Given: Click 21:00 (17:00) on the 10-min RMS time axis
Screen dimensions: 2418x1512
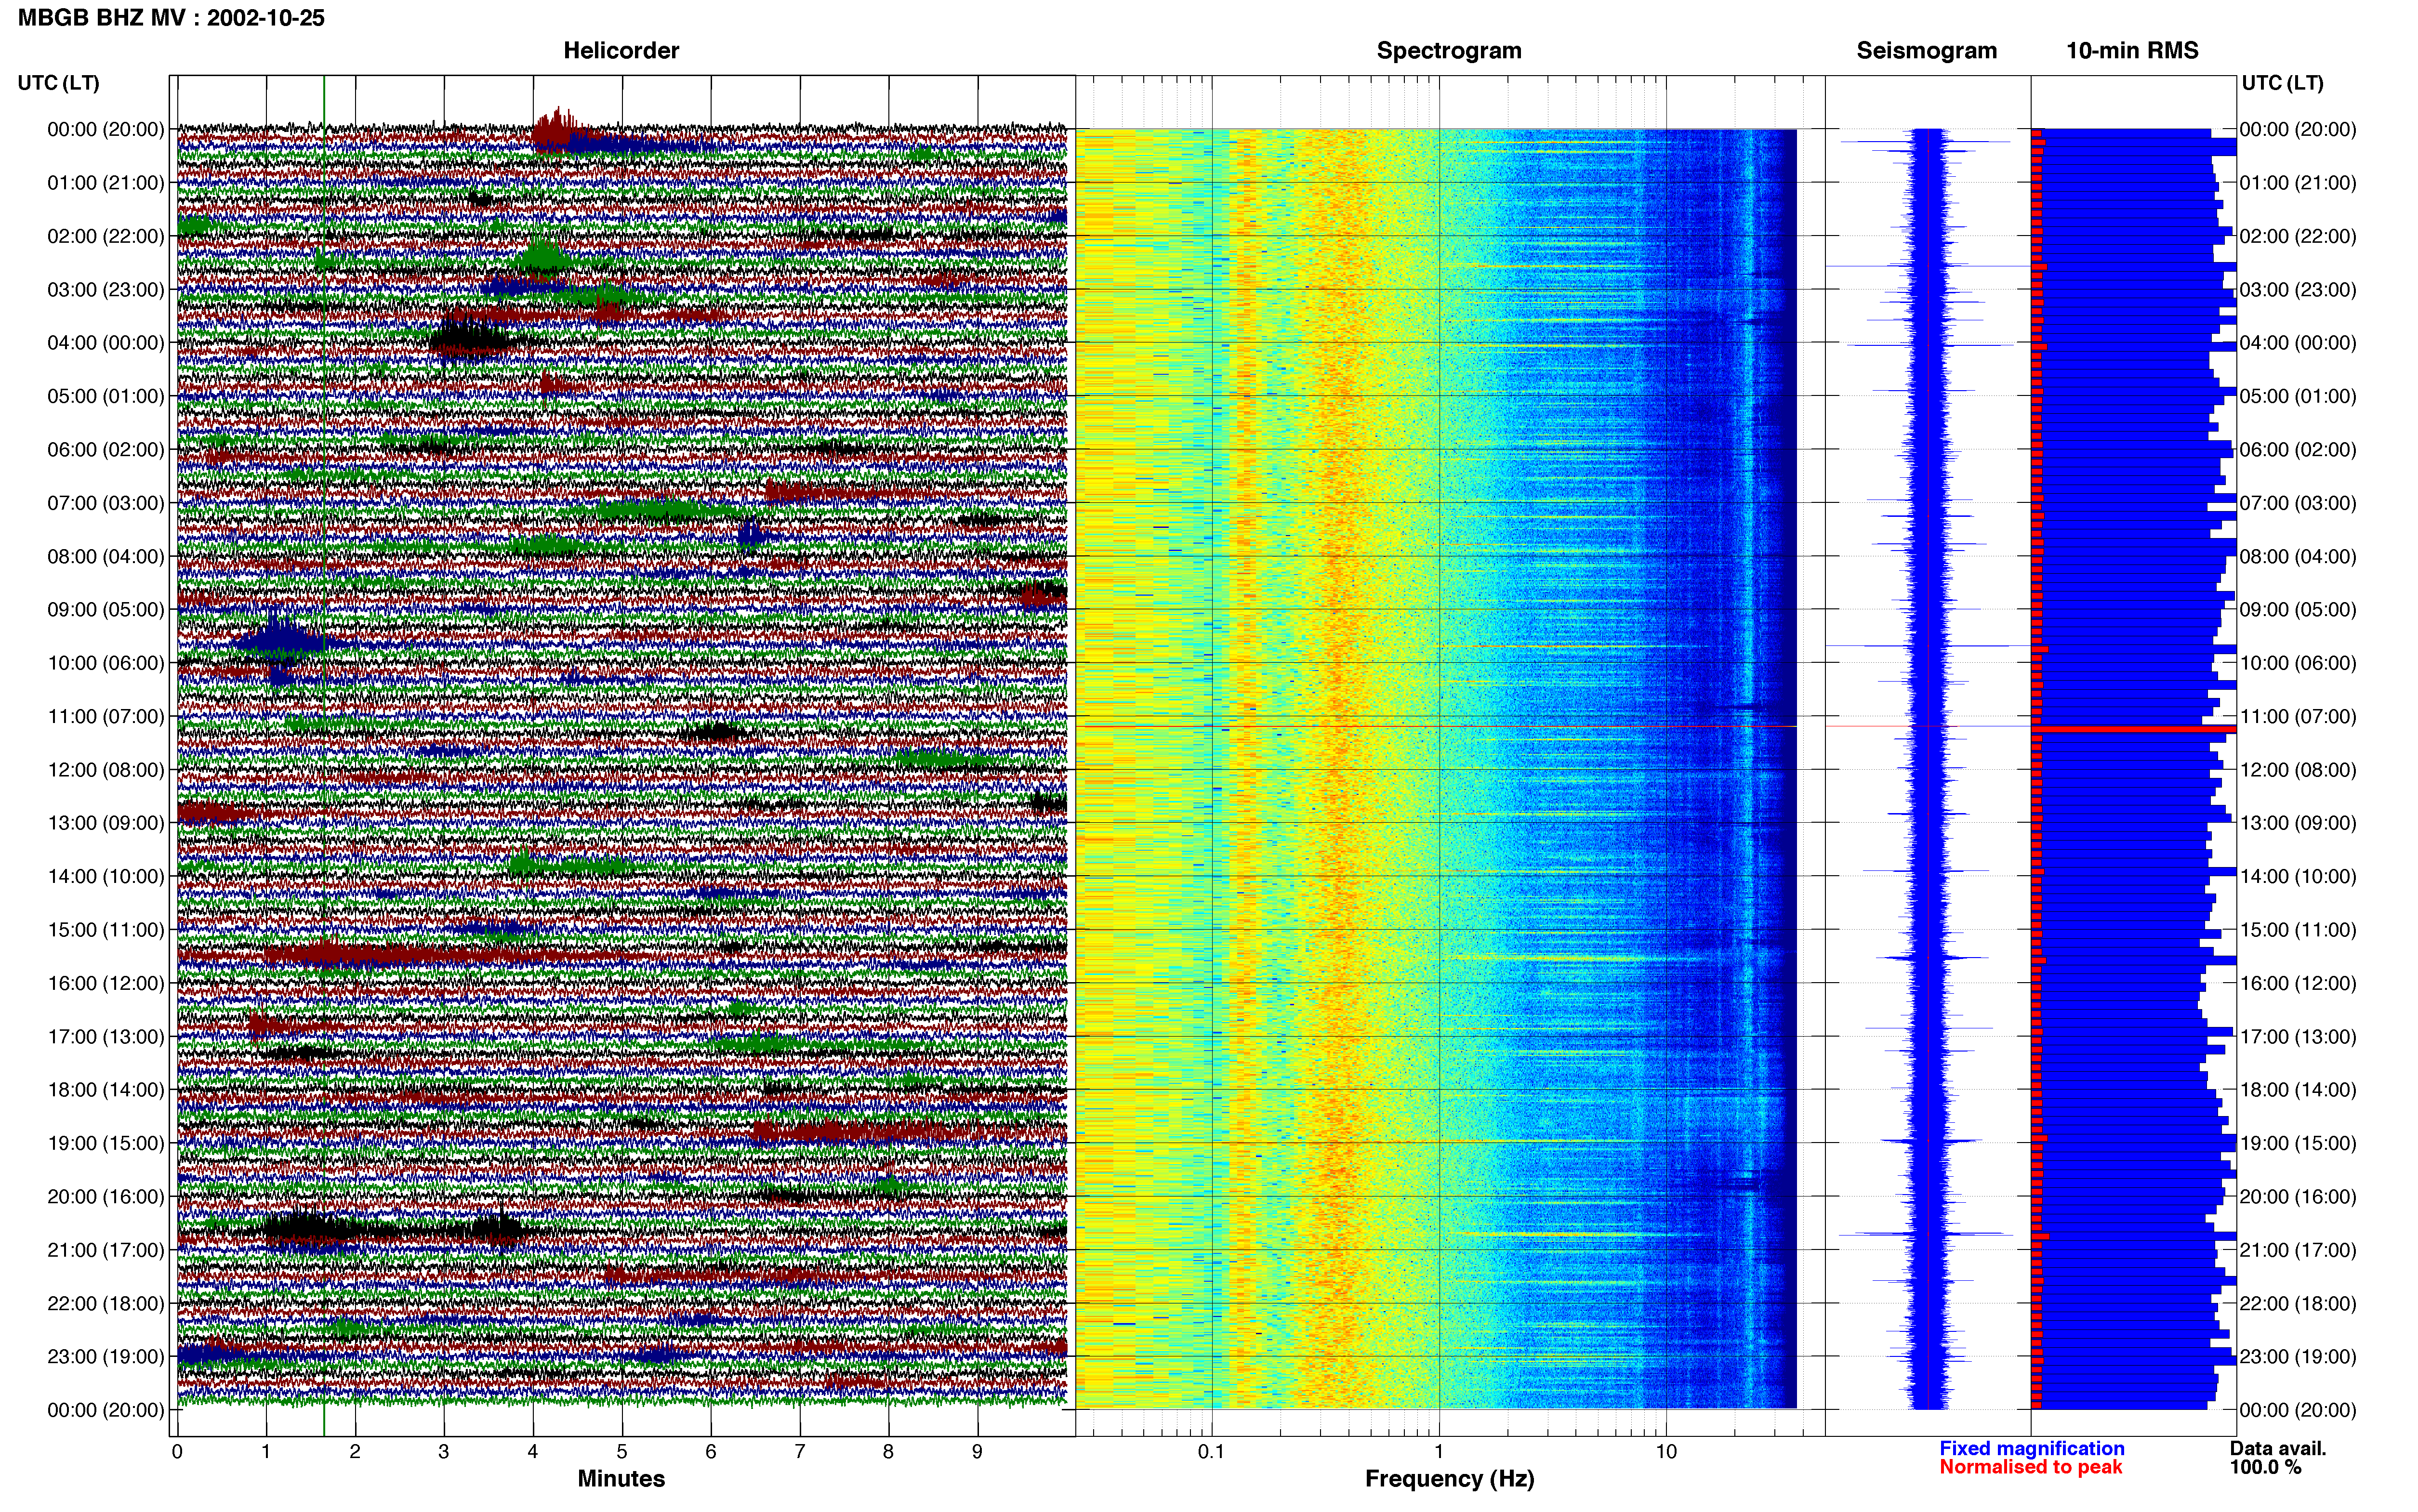Looking at the screenshot, I should click(2298, 1250).
